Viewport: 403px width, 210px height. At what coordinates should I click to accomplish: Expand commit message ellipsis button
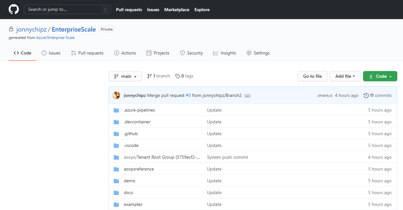tap(247, 96)
